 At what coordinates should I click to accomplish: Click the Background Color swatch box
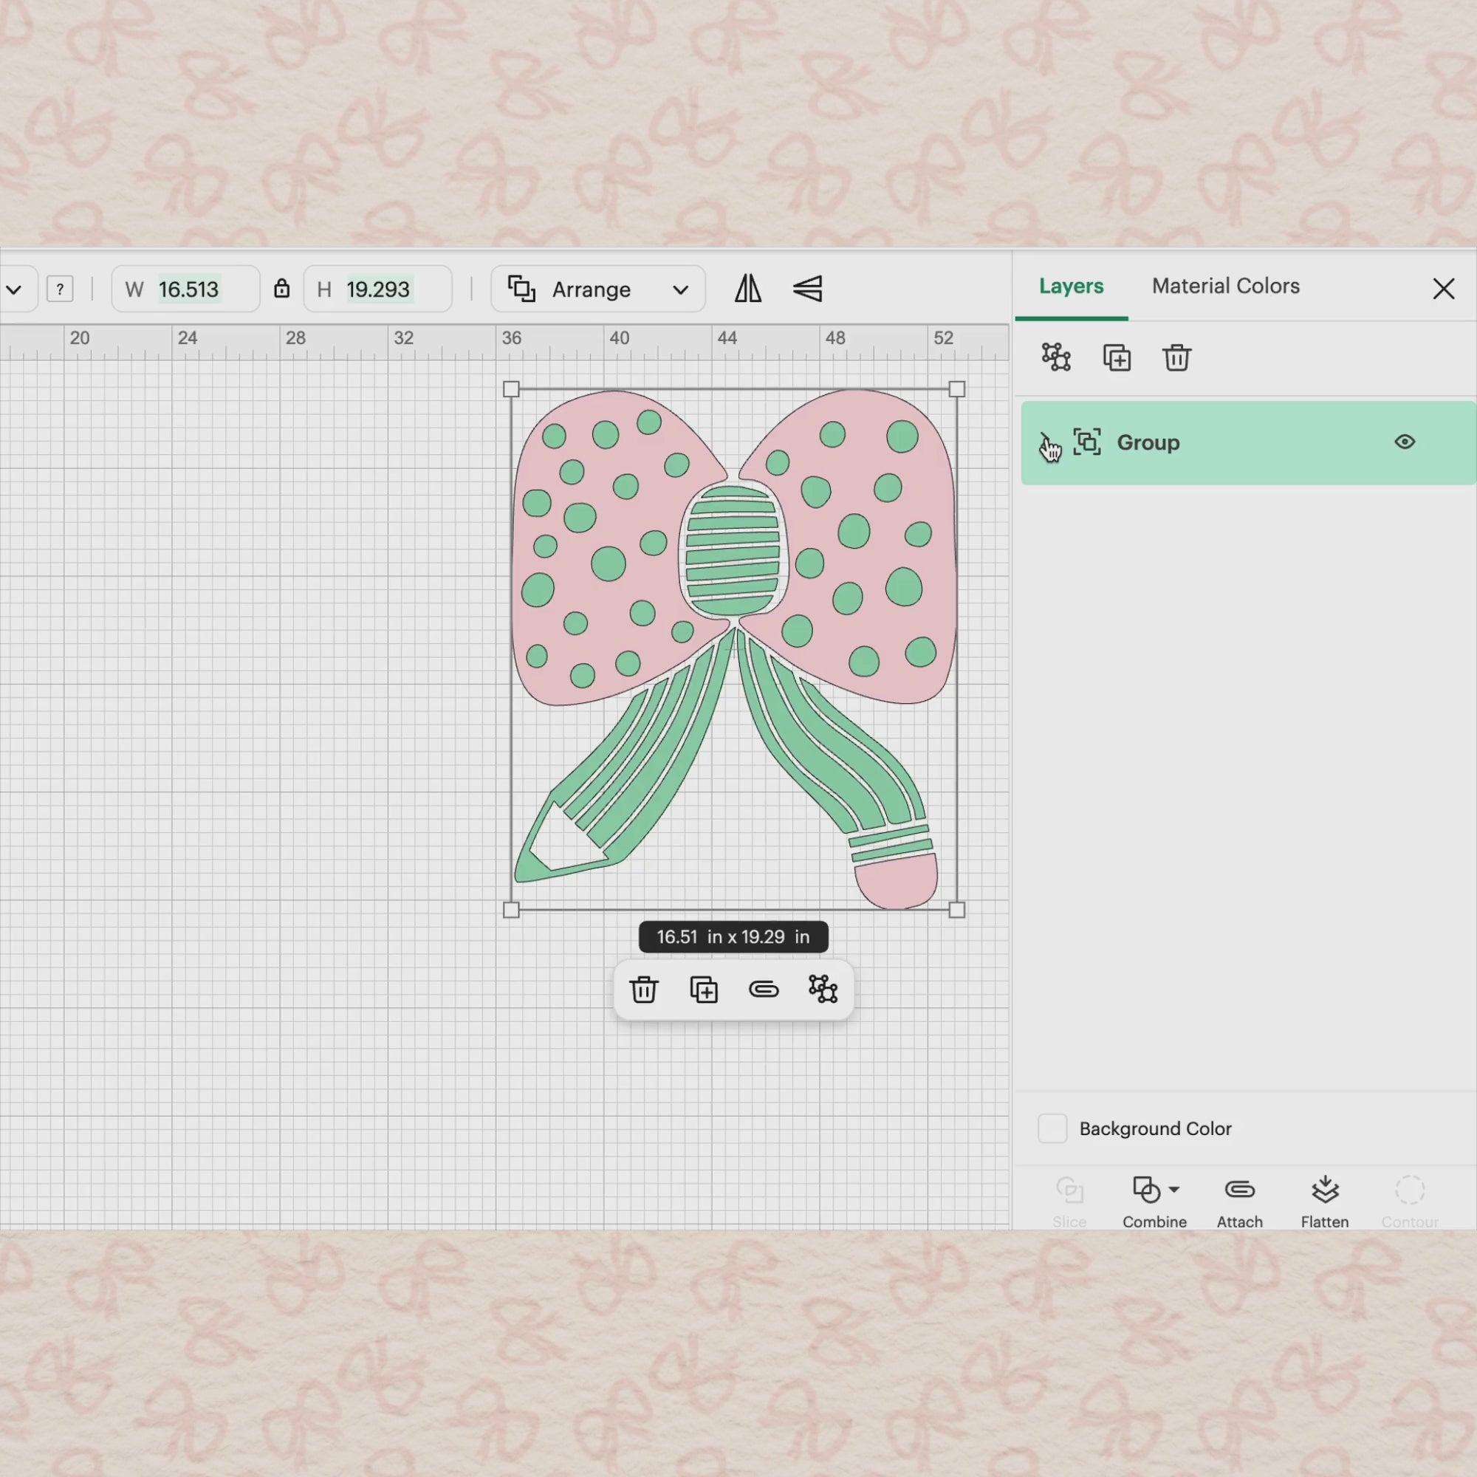click(x=1052, y=1128)
